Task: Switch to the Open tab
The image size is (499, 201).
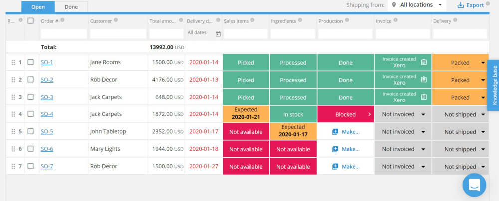Action: tap(38, 7)
